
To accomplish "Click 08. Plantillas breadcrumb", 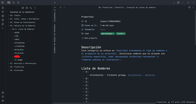I will (x=105, y=7).
